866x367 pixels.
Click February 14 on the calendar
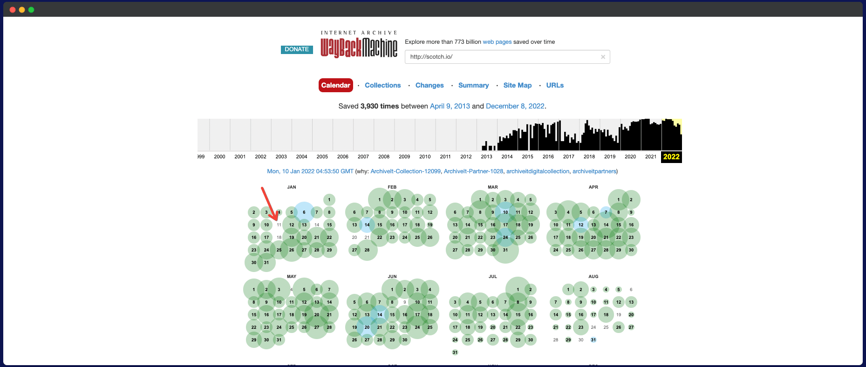pyautogui.click(x=367, y=225)
